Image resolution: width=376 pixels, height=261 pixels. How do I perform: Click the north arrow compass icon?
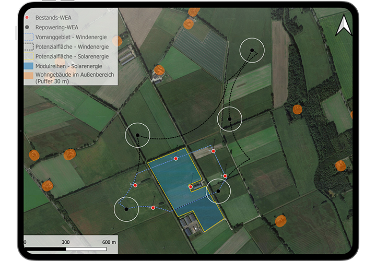tap(343, 26)
